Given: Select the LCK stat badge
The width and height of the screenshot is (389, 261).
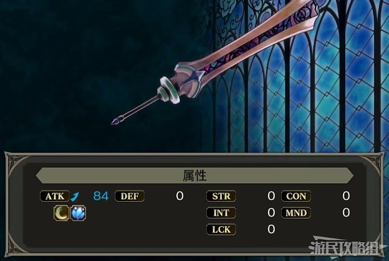Looking at the screenshot, I should tap(221, 229).
